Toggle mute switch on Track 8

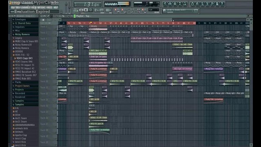tap(56, 72)
